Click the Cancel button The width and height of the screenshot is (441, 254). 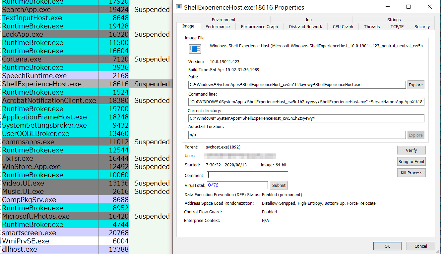(x=421, y=246)
